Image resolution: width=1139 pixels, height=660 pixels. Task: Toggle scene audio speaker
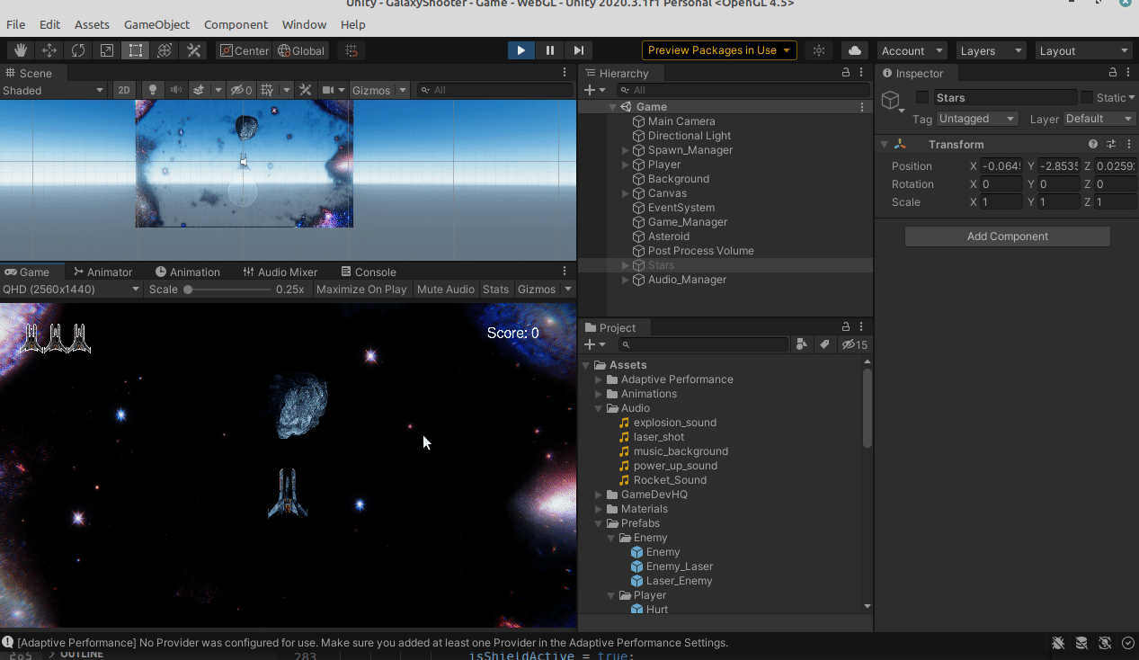pos(176,90)
